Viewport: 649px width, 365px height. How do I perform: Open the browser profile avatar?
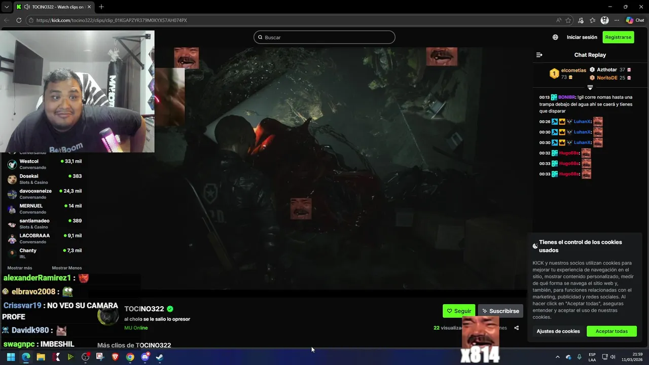tap(604, 20)
